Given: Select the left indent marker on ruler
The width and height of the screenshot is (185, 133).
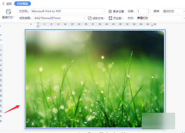Looking at the screenshot, I should pyautogui.click(x=38, y=25).
